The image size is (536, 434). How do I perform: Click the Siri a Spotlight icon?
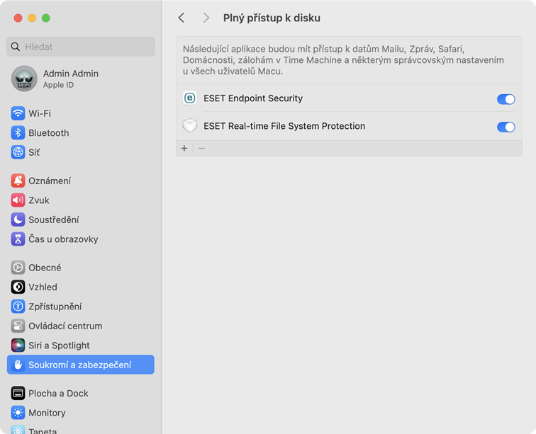click(x=18, y=346)
